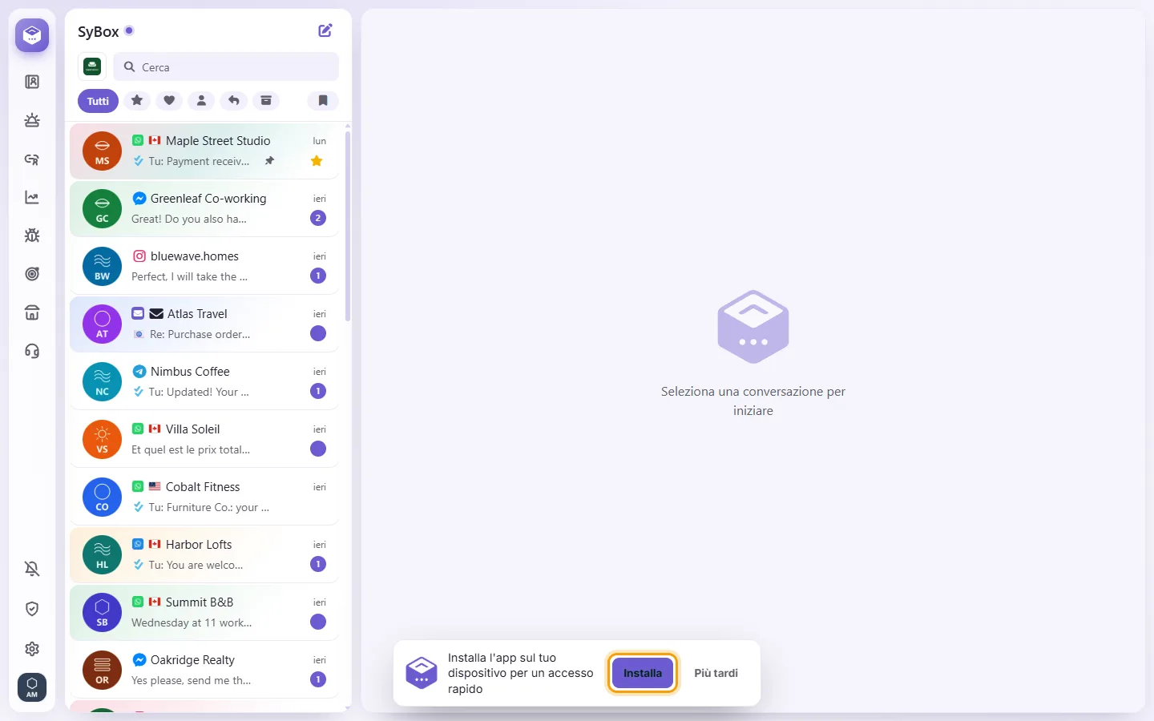Screen dimensions: 1154x721
Task: Click the unread badge 2 on Greenleaf
Action: coord(318,218)
